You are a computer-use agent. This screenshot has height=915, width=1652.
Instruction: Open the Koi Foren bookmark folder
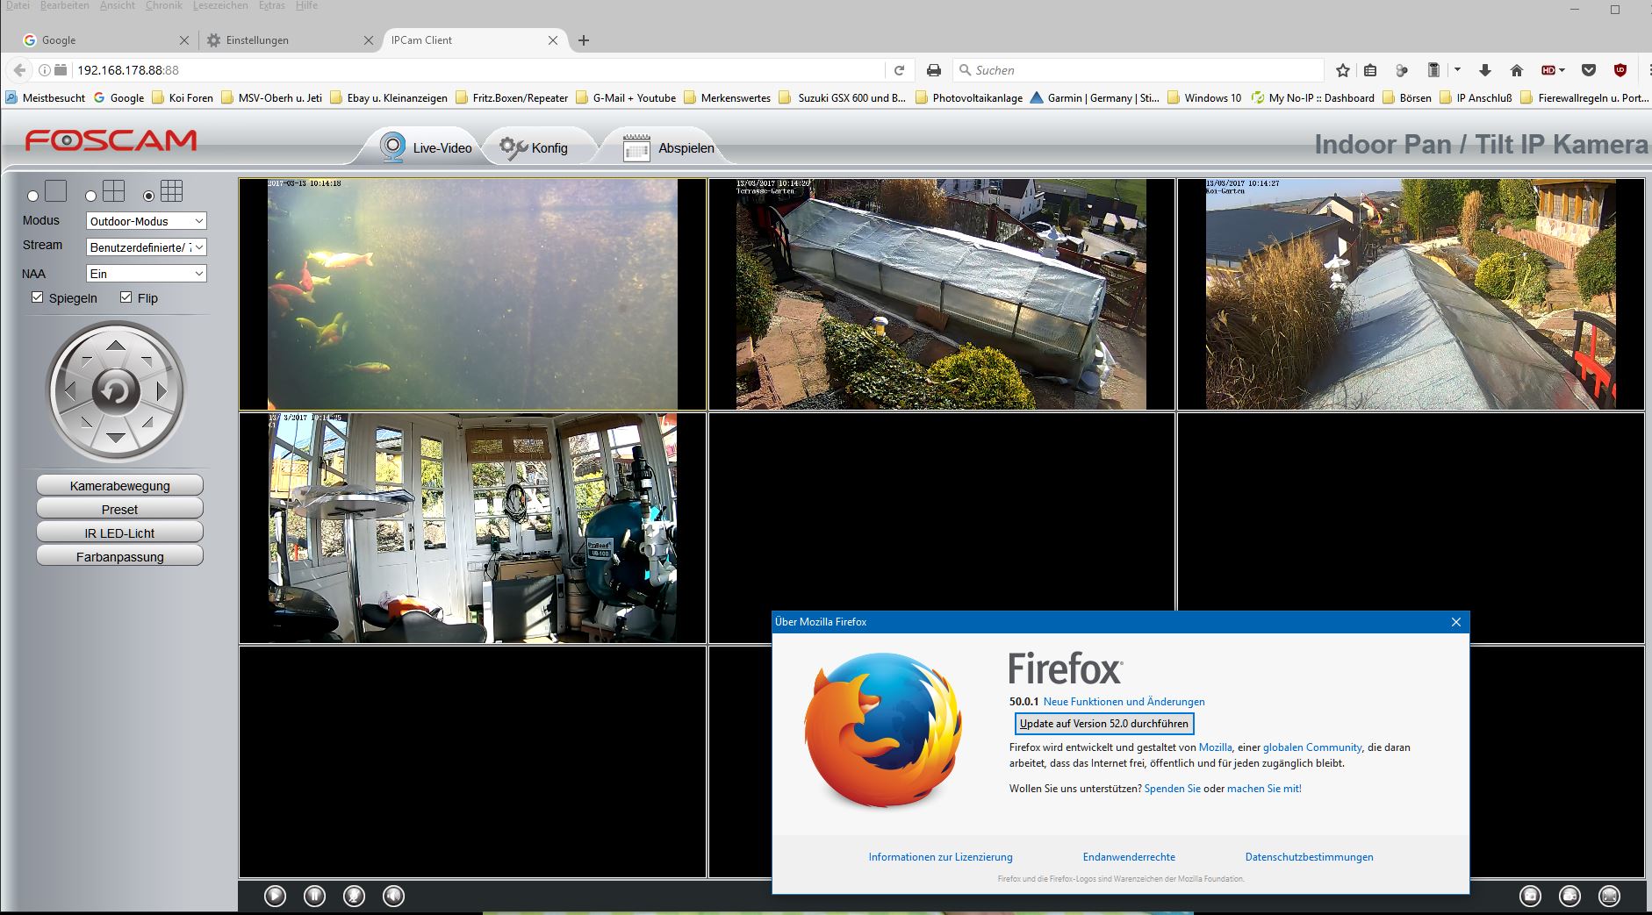[183, 98]
